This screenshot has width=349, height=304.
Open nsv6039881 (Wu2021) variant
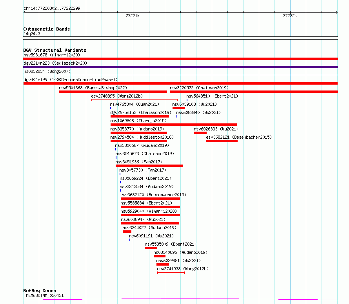click(x=178, y=261)
